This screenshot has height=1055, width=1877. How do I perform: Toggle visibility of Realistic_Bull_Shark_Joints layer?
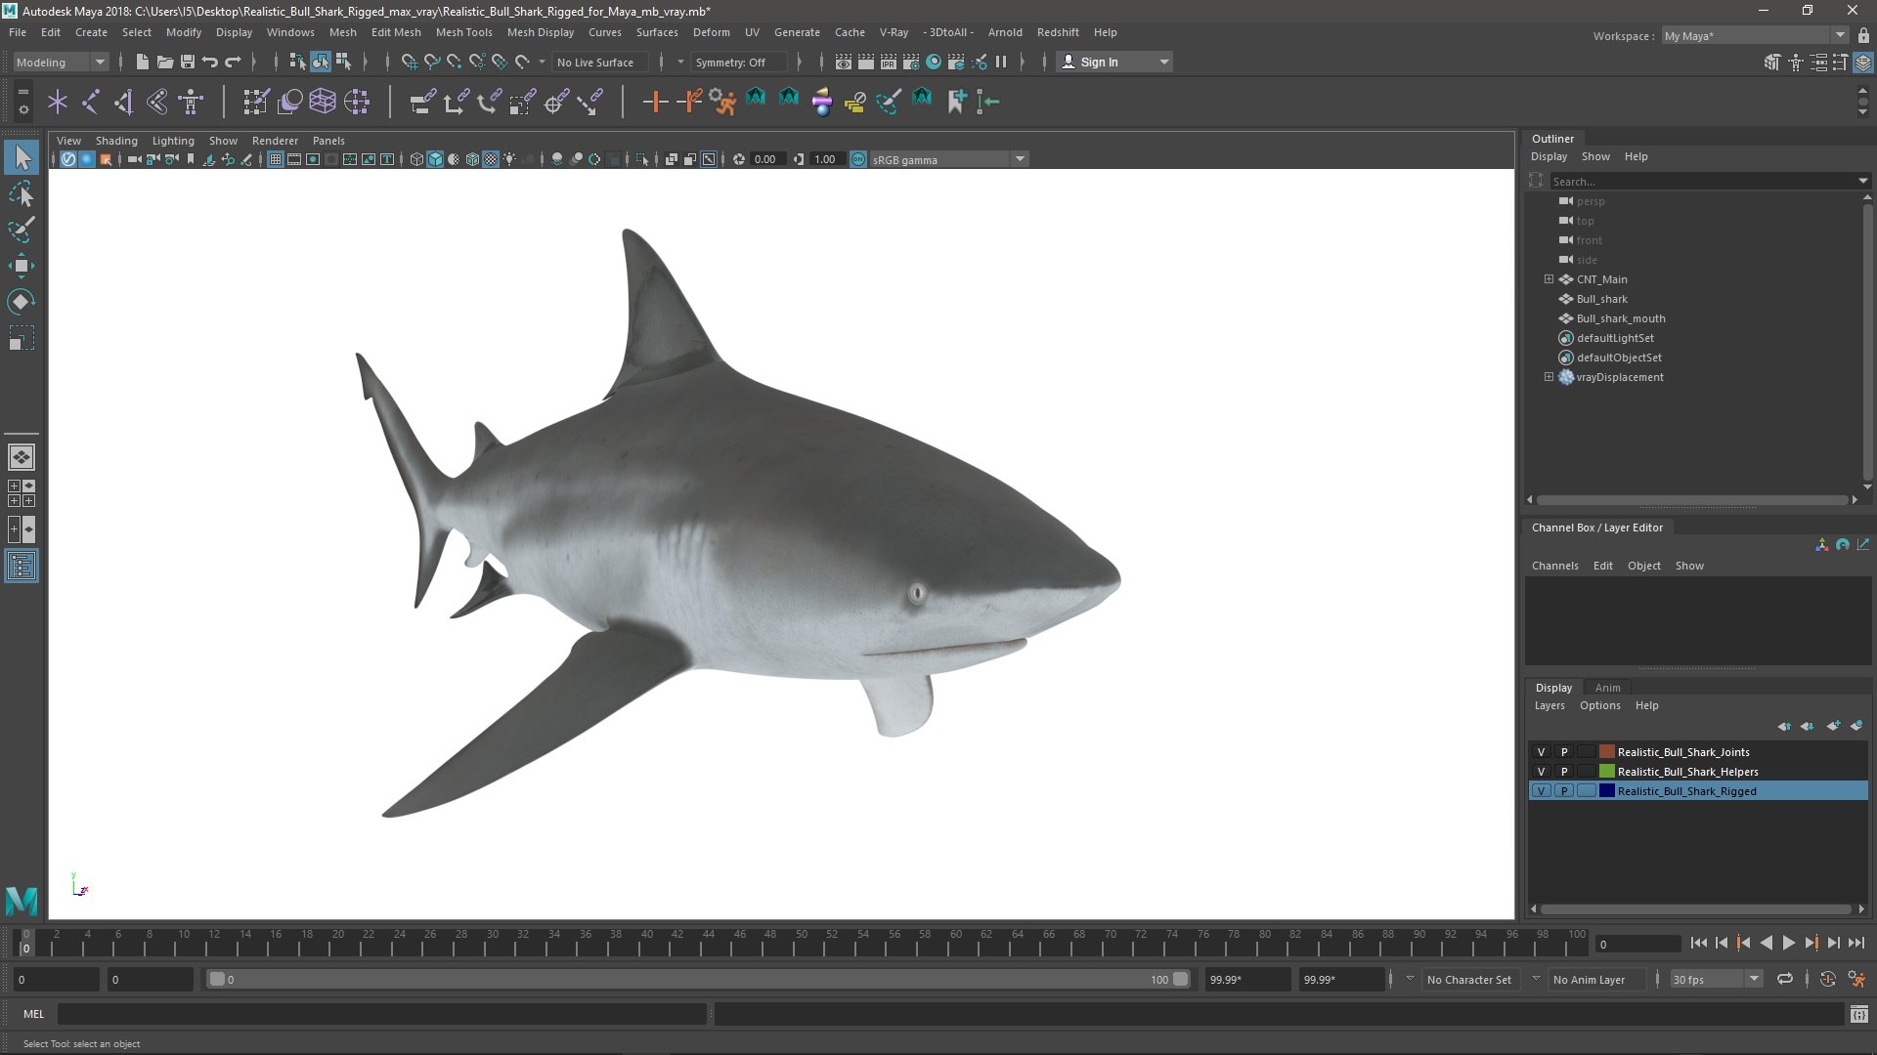click(1541, 752)
